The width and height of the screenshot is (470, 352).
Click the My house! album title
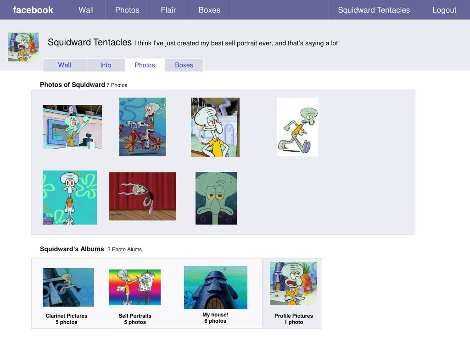tap(215, 314)
